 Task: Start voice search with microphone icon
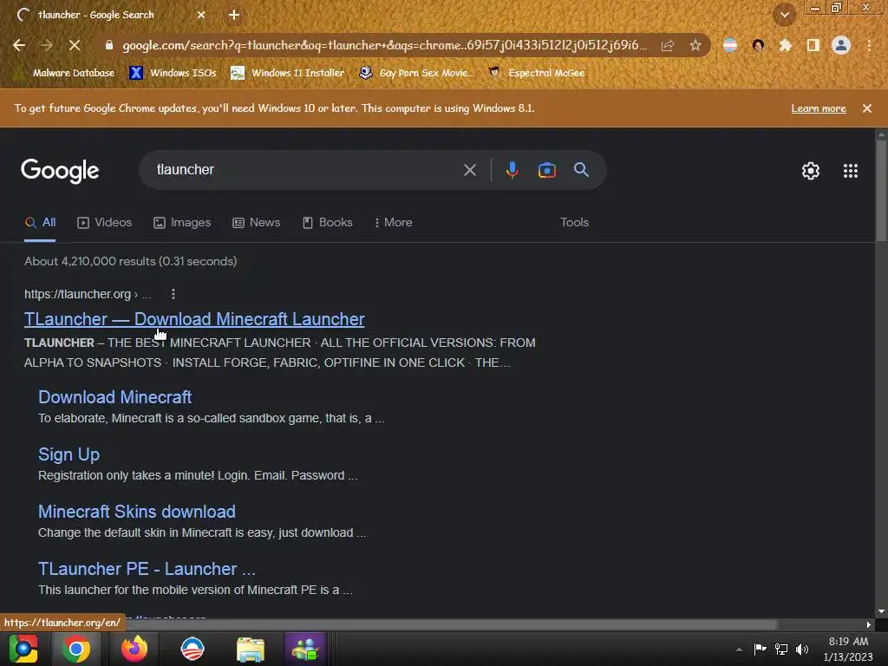(x=512, y=170)
